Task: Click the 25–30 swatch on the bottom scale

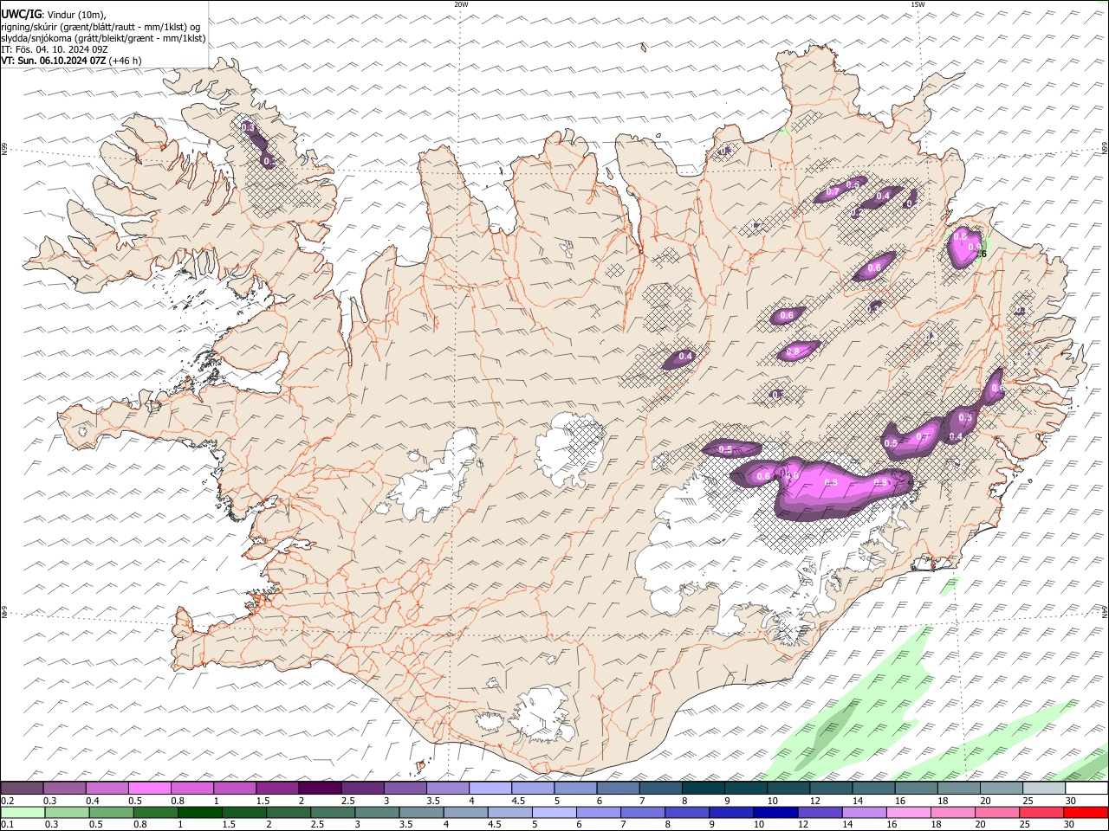Action: 1042,812
